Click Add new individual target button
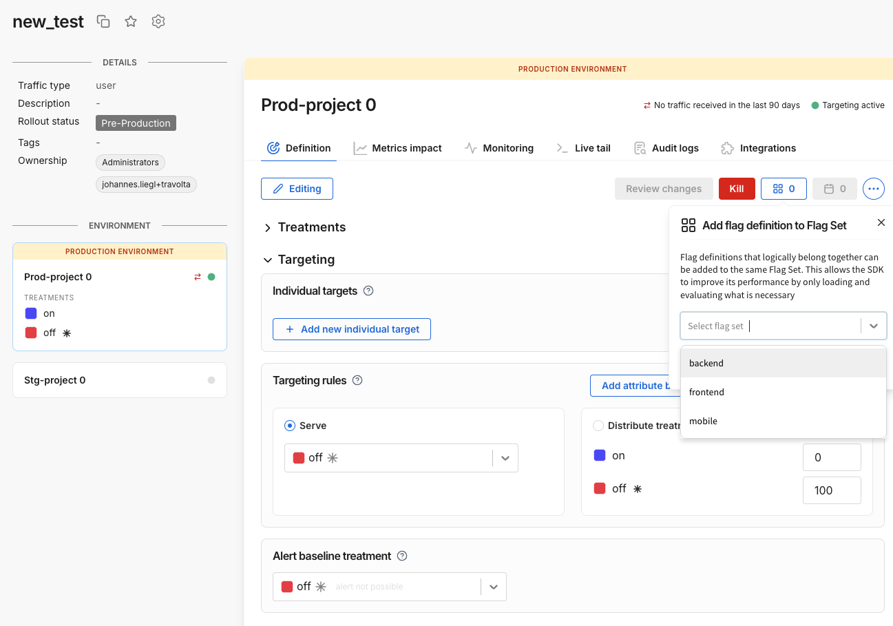This screenshot has height=626, width=893. pyautogui.click(x=352, y=329)
